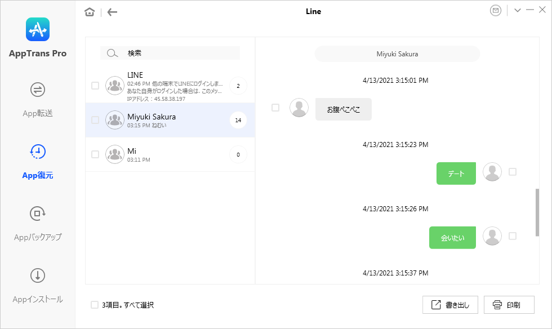Click the back arrow icon
This screenshot has height=329, width=552.
(112, 12)
